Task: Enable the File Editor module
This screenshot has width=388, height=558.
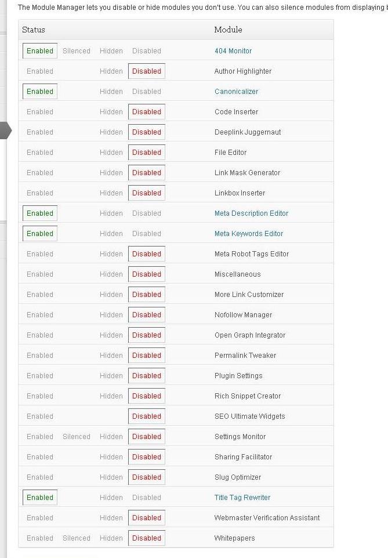Action: (40, 153)
